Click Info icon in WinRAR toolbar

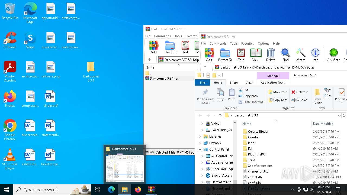click(x=315, y=55)
